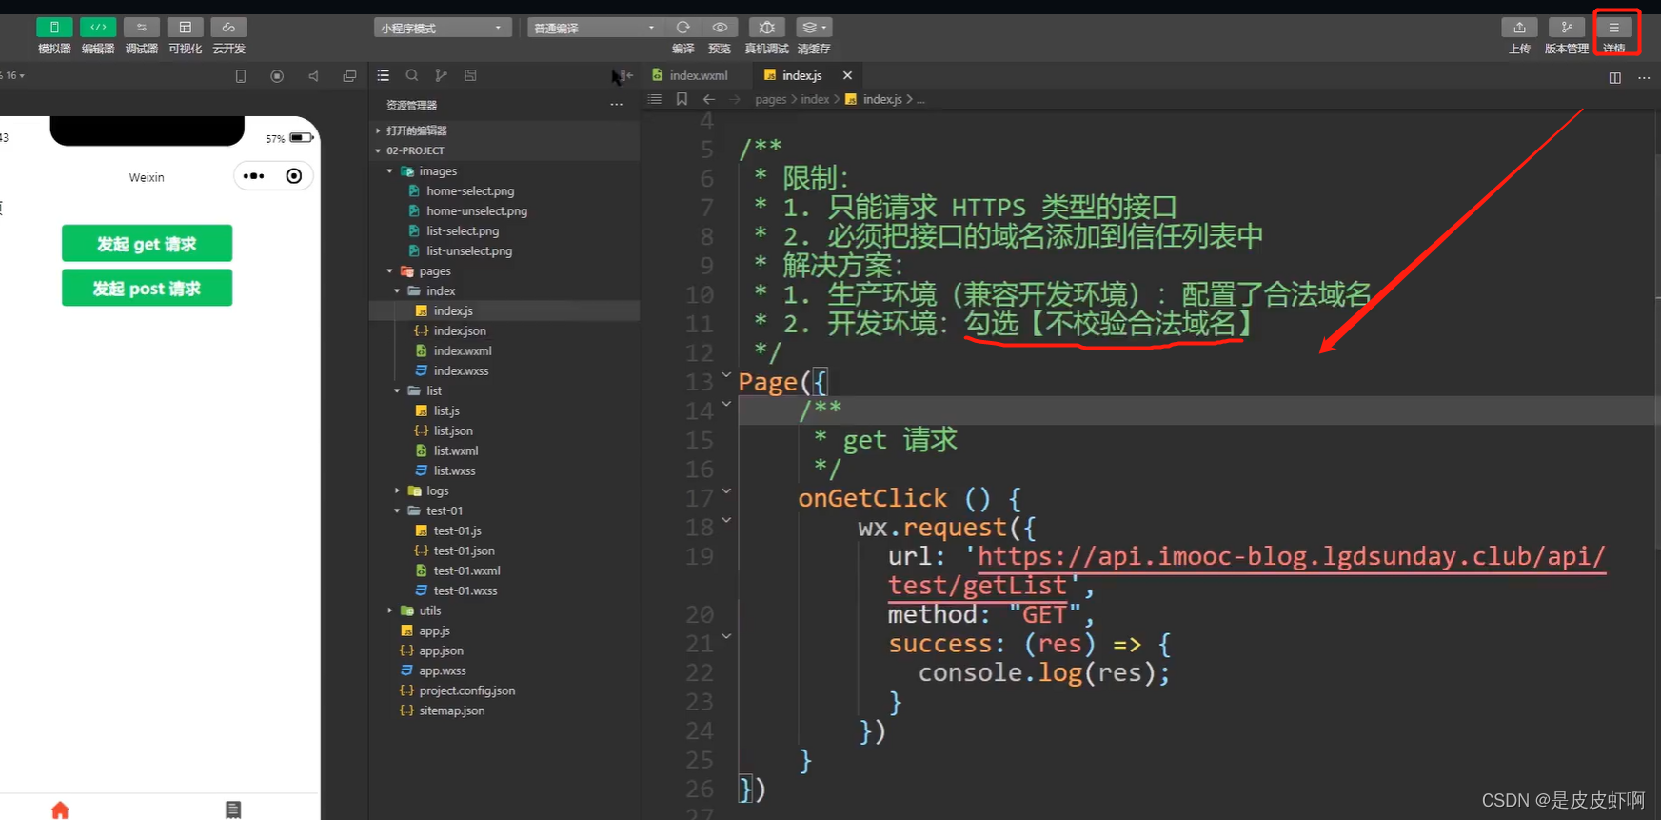
Task: Open version management
Action: (x=1566, y=28)
